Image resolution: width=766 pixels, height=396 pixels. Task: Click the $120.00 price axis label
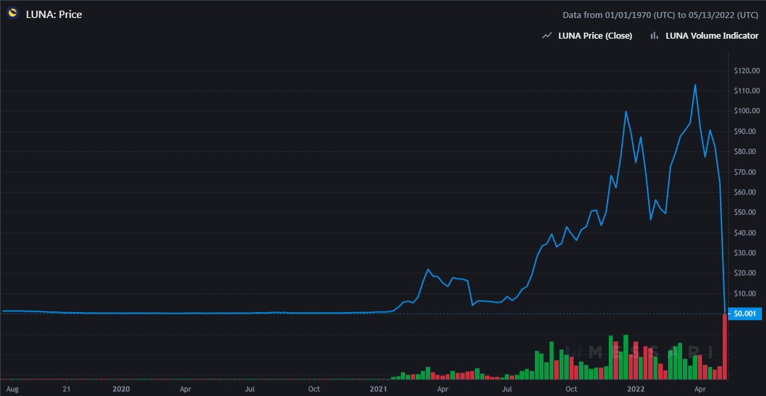[747, 71]
